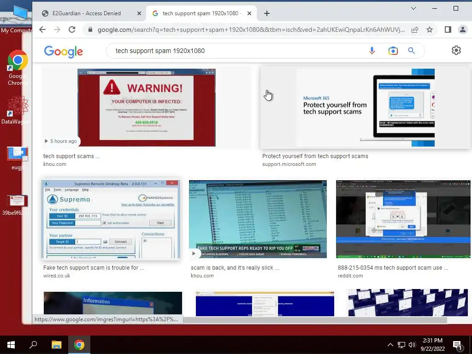Open the Information dialog image thumbnail
The height and width of the screenshot is (354, 472).
(x=113, y=303)
